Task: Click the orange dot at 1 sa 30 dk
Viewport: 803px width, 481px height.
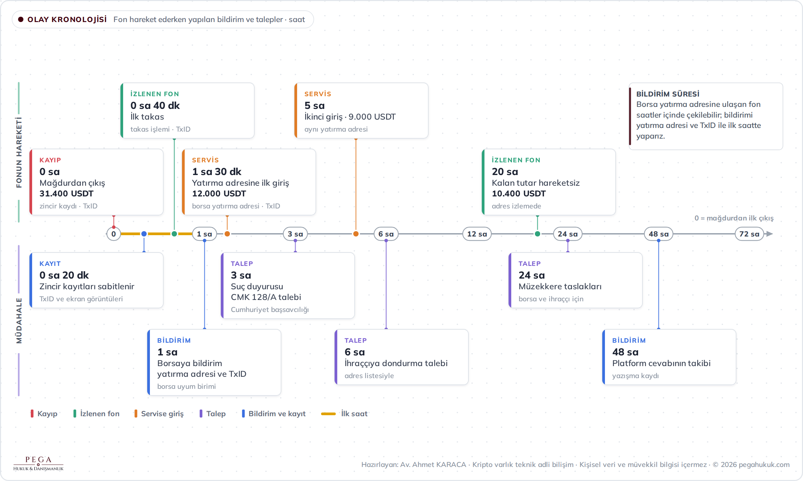Action: click(x=227, y=234)
